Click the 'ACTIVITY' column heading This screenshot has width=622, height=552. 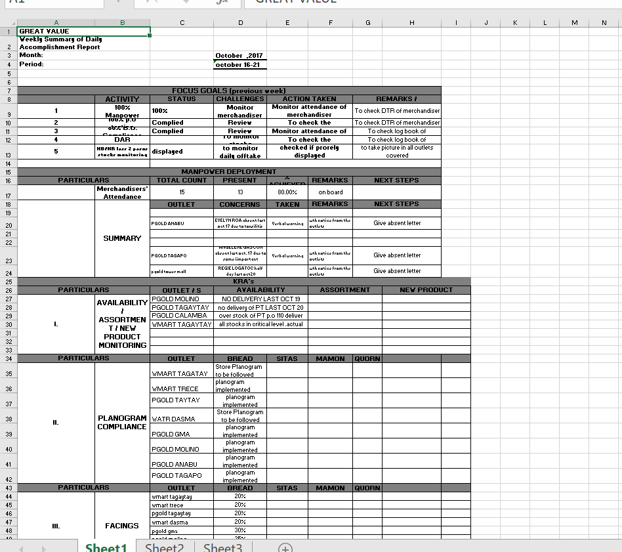point(122,99)
